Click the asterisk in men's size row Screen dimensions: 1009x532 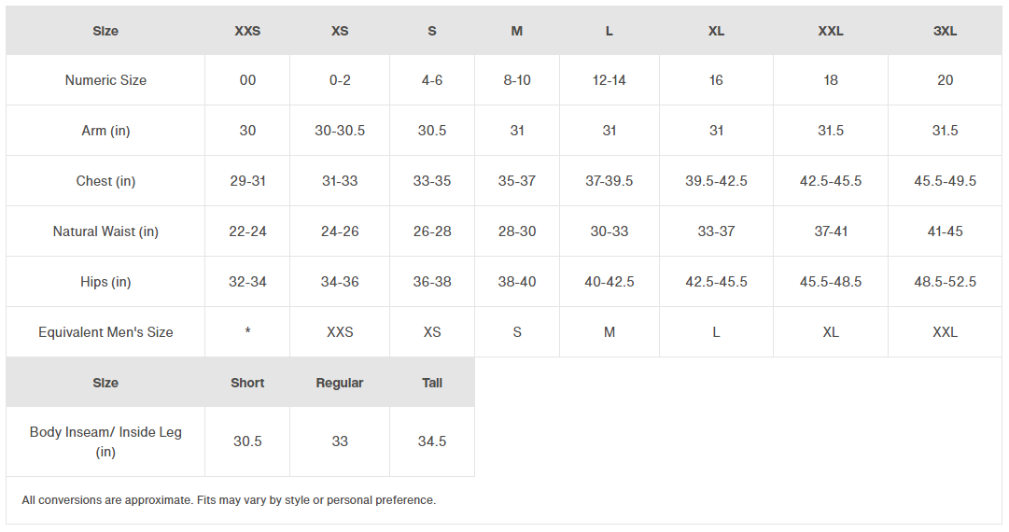247,332
